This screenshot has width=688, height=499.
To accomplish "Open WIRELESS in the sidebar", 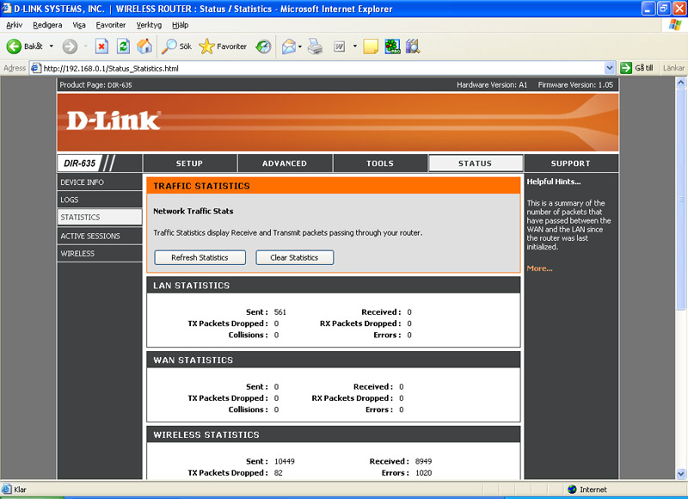I will [100, 254].
